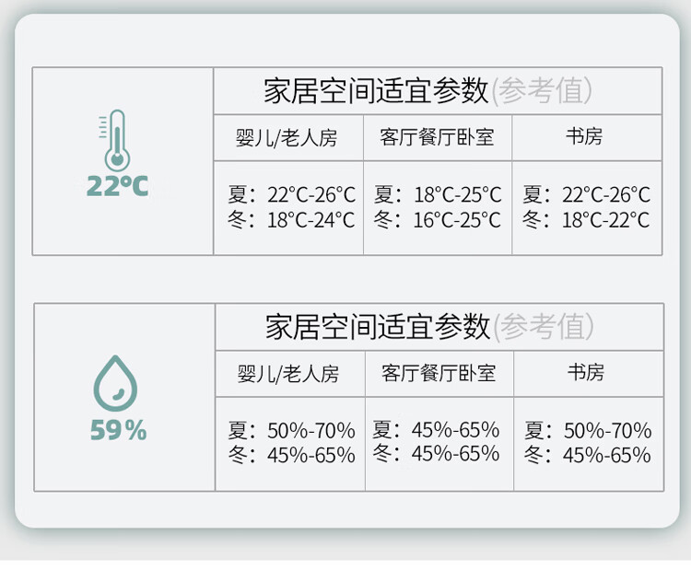This screenshot has width=691, height=570.
Task: Select the 22°C temperature reading
Action: (117, 186)
